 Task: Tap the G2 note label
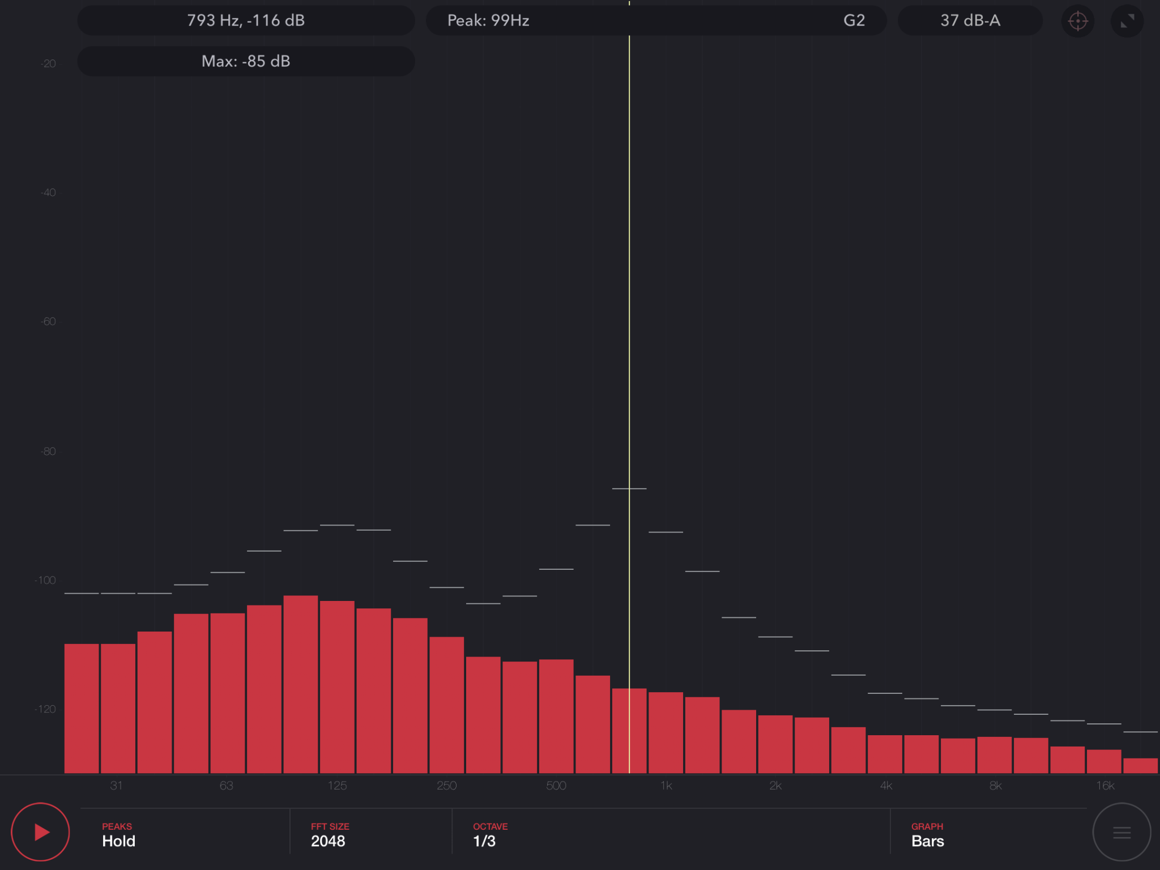(x=854, y=20)
